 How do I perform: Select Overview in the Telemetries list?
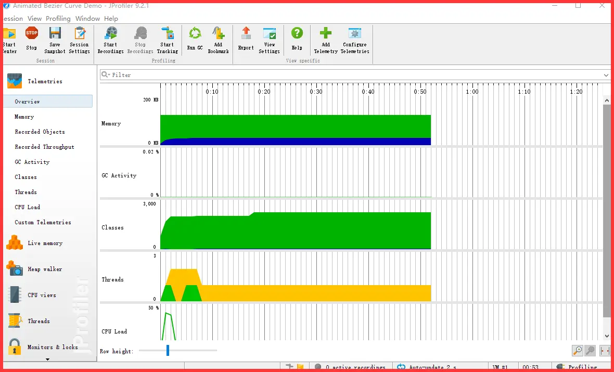pyautogui.click(x=48, y=101)
